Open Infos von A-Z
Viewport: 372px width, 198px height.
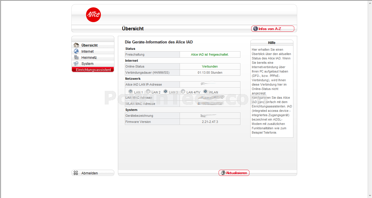(x=273, y=29)
